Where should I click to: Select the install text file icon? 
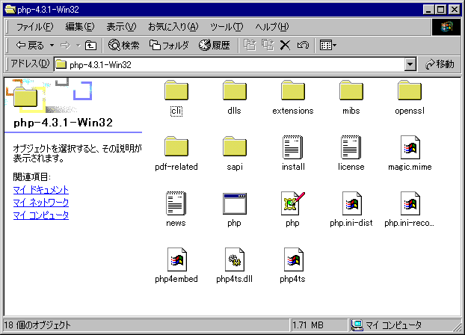pos(293,147)
